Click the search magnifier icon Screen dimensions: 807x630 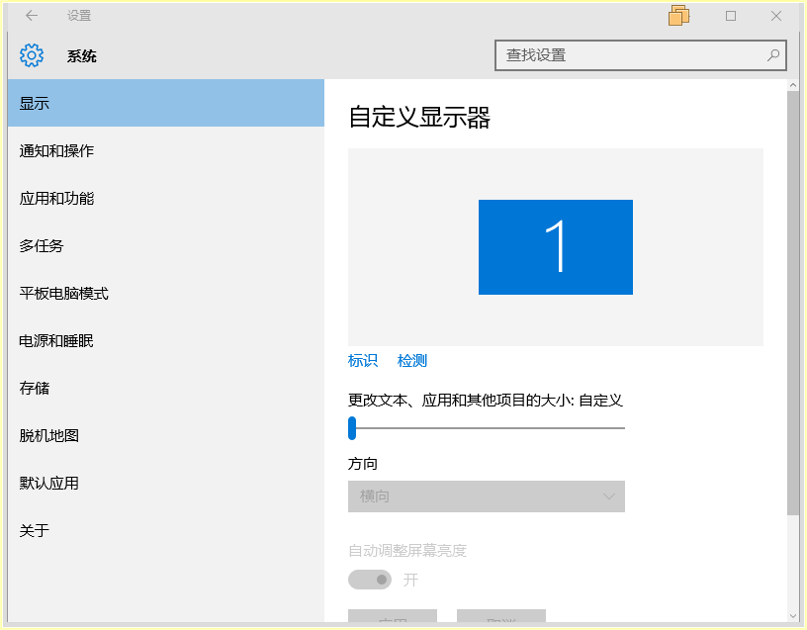(773, 55)
